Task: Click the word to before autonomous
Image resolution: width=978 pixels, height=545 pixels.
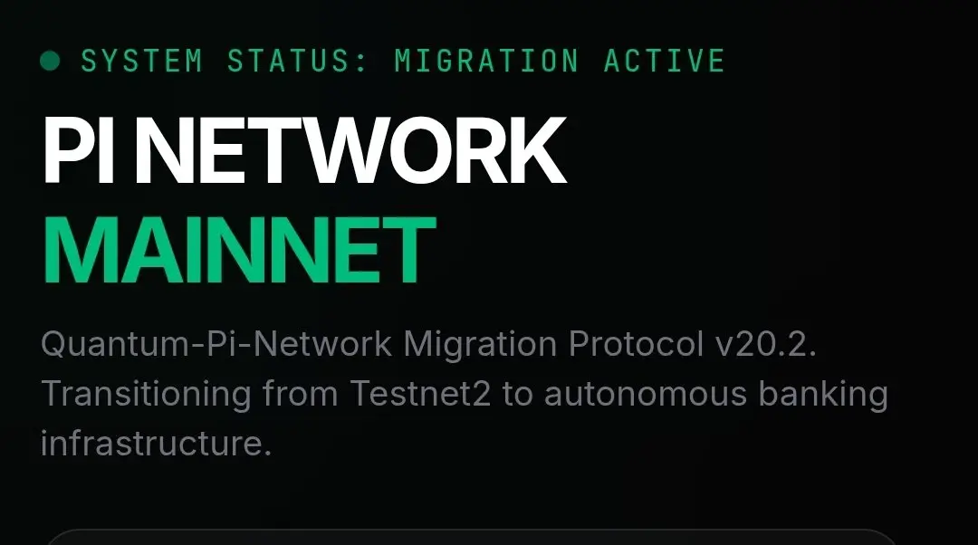Action: point(517,395)
